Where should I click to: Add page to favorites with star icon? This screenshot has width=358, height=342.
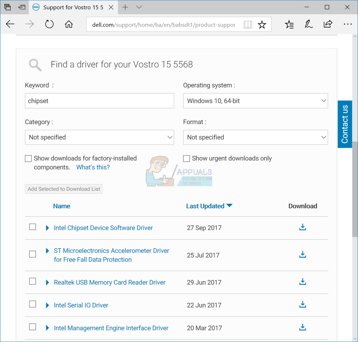[262, 25]
